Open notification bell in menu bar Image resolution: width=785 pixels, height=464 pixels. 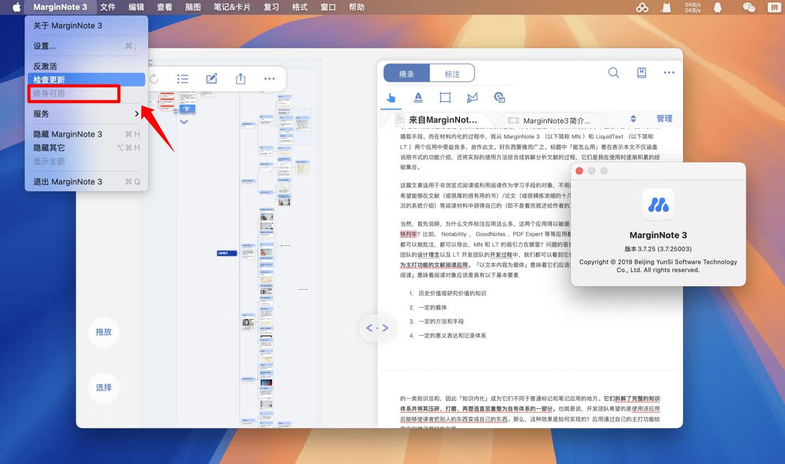(718, 7)
